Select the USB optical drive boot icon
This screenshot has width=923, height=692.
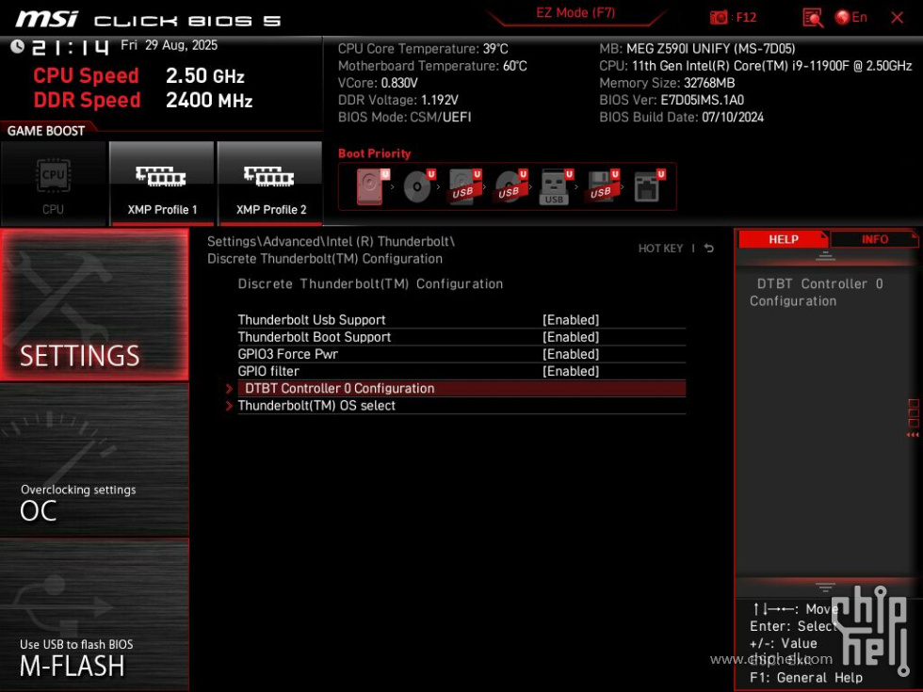click(x=510, y=186)
